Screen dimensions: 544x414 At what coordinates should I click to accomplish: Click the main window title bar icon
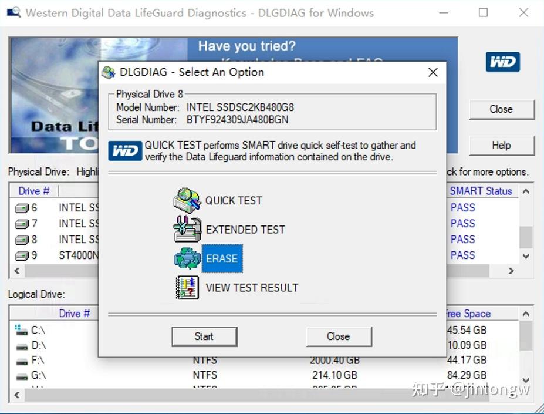tap(13, 13)
